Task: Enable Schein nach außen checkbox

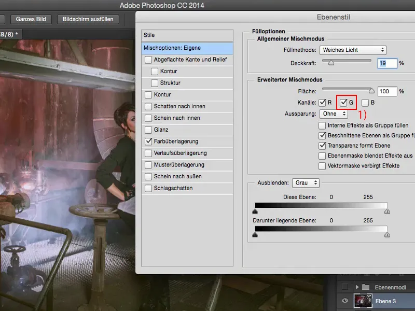Action: pyautogui.click(x=148, y=176)
